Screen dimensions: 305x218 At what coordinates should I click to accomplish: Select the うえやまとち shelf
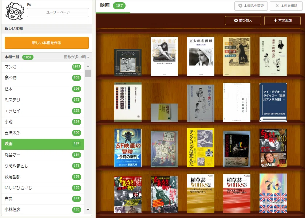click(x=43, y=166)
